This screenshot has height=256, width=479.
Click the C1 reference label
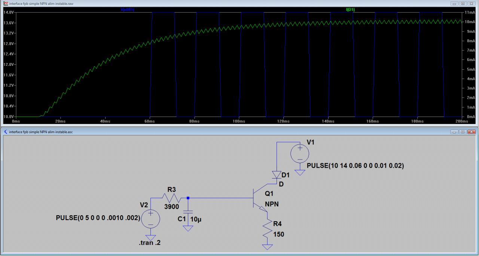click(x=181, y=219)
